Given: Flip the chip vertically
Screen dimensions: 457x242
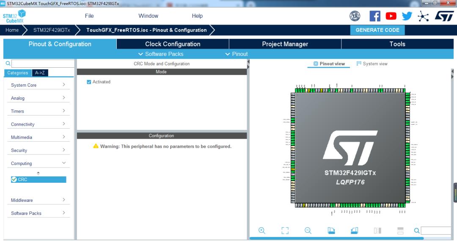Looking at the screenshot, I should tap(400, 231).
